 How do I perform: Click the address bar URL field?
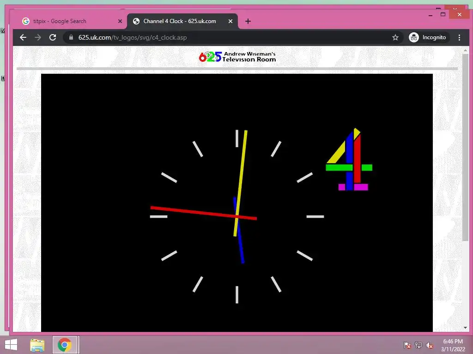[x=232, y=37]
